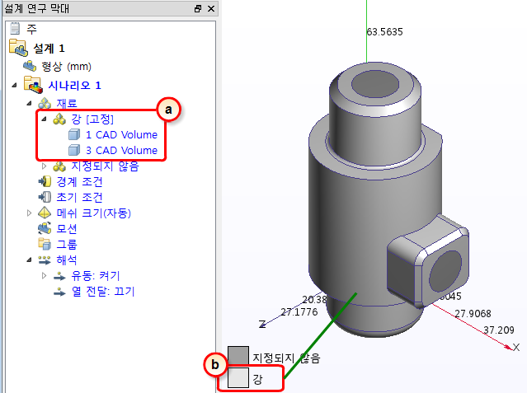Close the 설계 연구 막대 panel
The height and width of the screenshot is (393, 527).
[x=211, y=8]
